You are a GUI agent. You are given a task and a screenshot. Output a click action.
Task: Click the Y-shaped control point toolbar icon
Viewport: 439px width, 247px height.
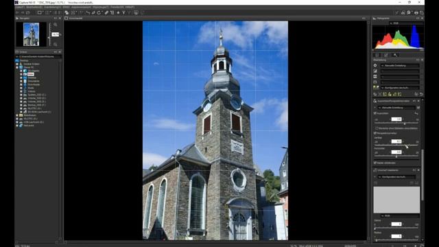point(123,12)
